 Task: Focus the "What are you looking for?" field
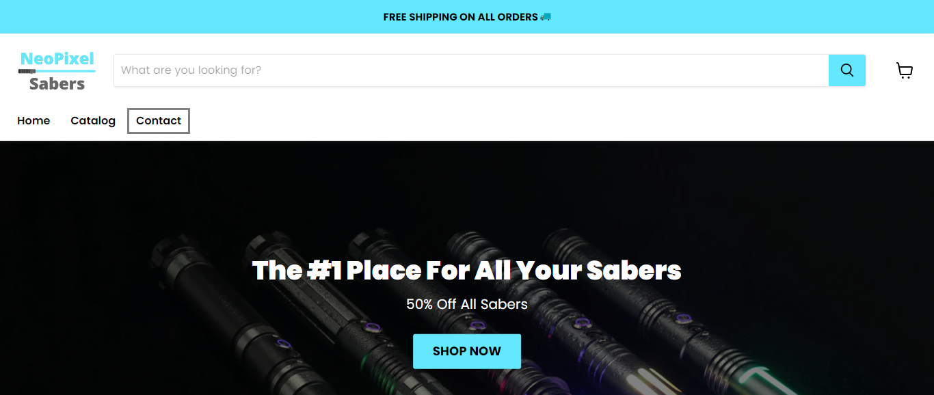[x=471, y=70]
